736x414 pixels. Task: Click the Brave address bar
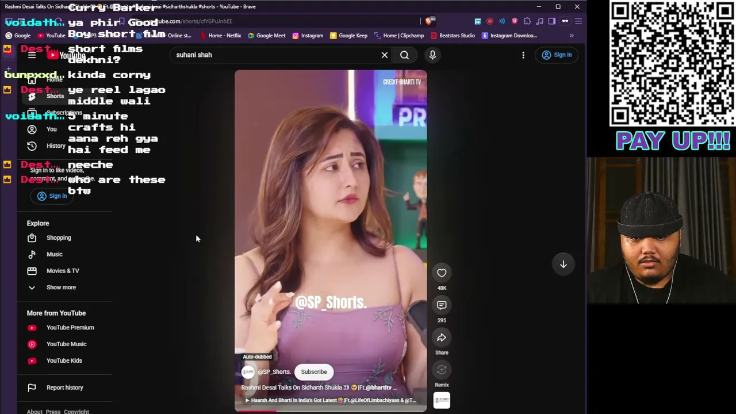coord(276,21)
